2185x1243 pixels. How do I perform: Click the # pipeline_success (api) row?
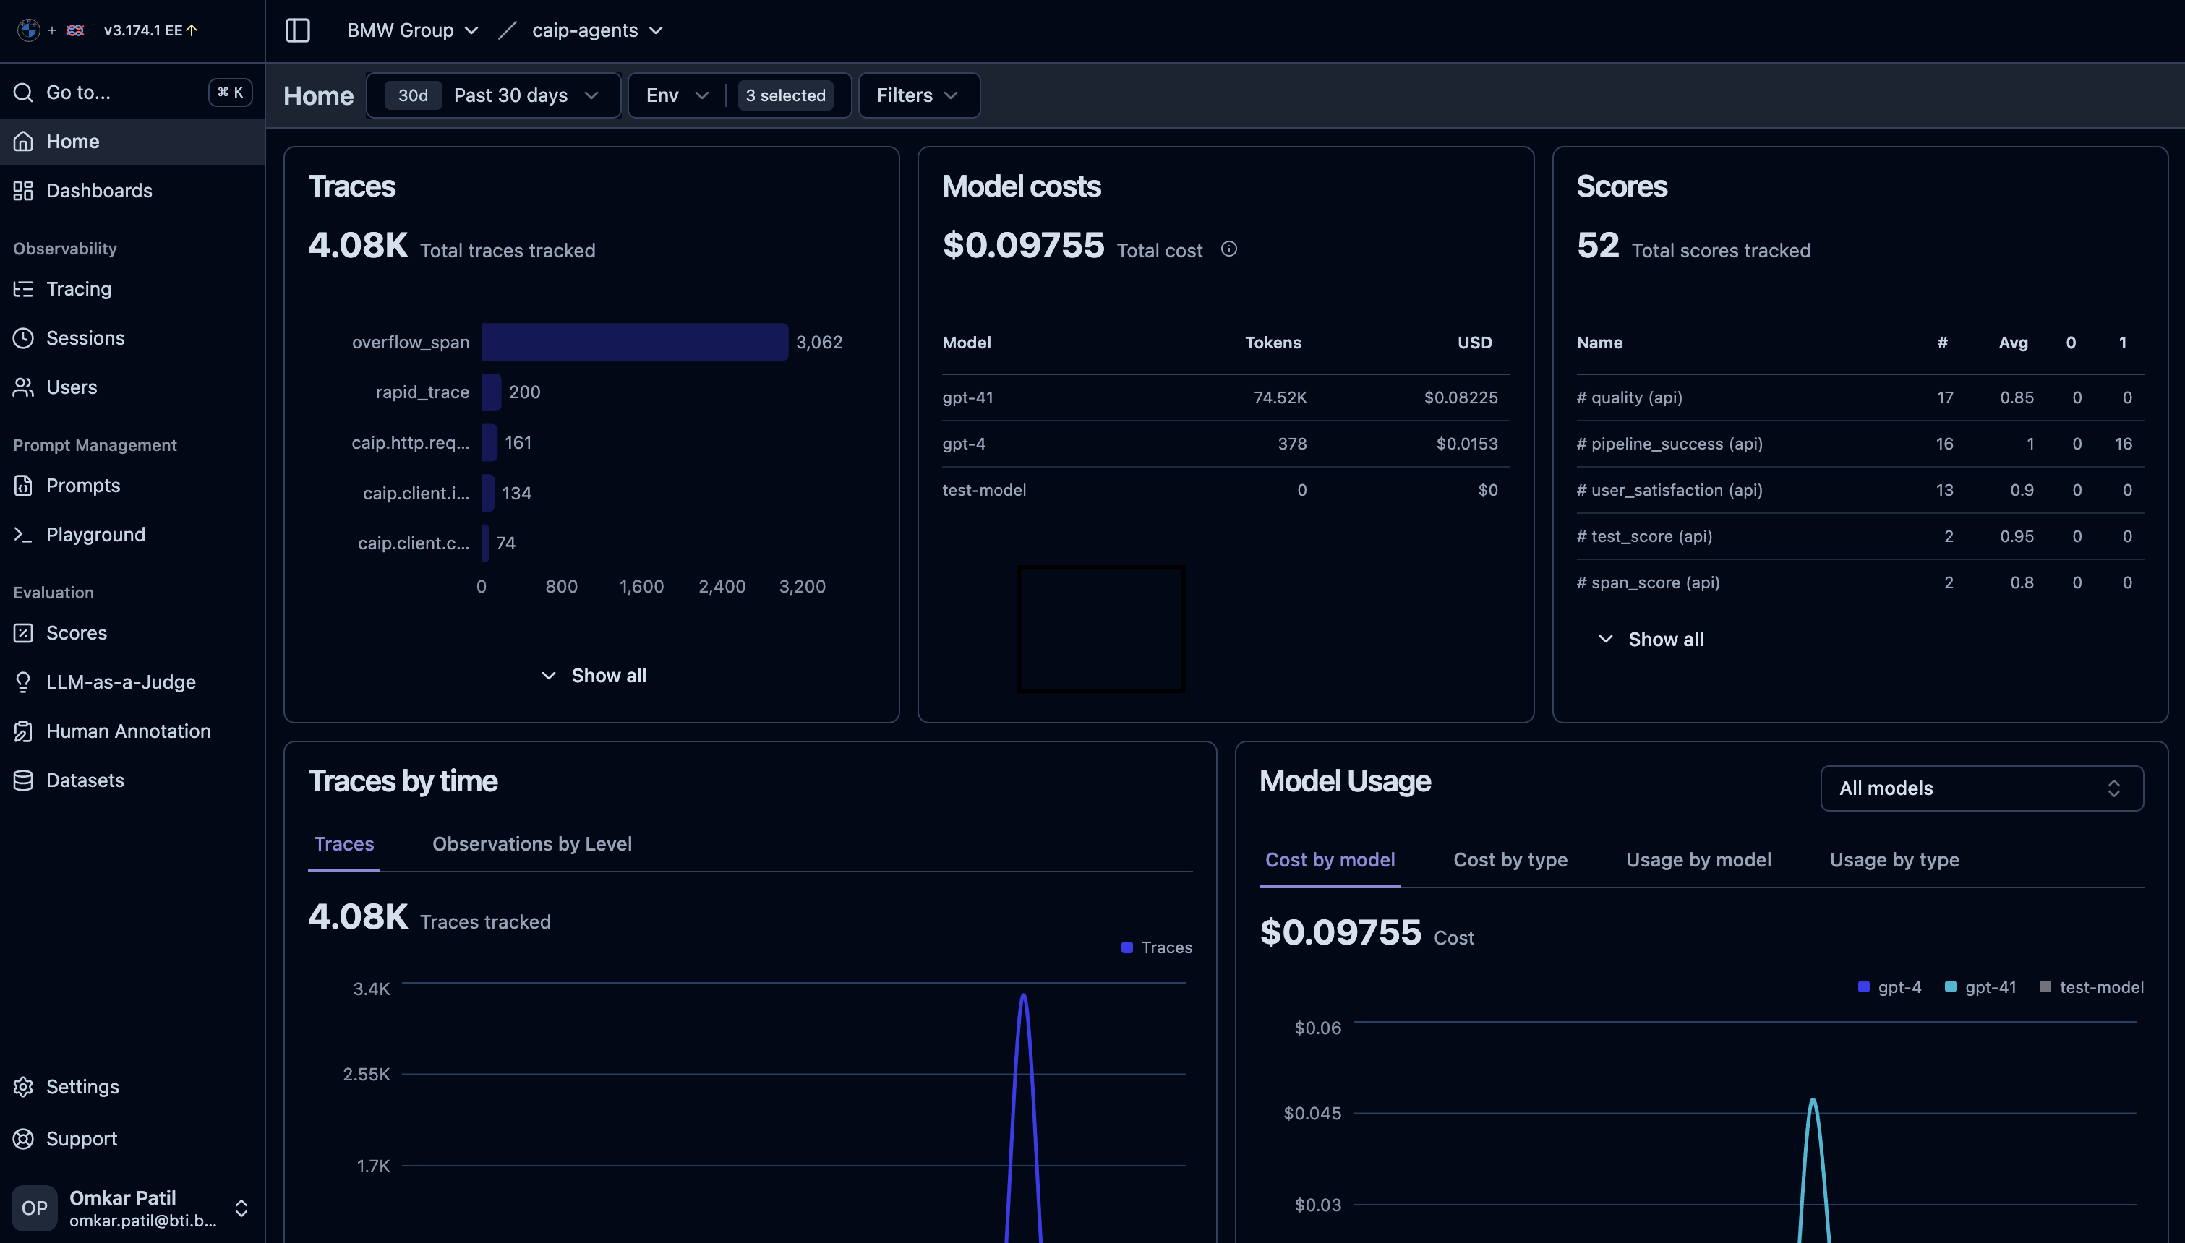point(1860,444)
